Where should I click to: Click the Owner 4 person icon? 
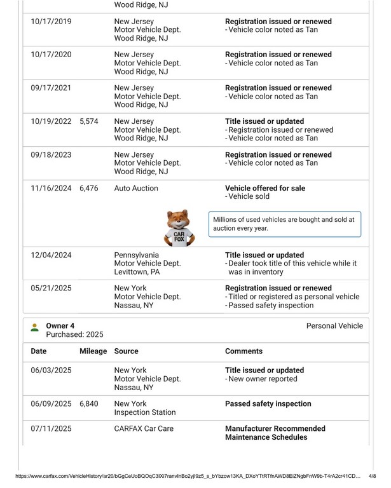pyautogui.click(x=34, y=328)
